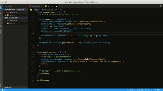163x91 pixels.
Task: Click the encuentrame symbol icon in breadcrumbs
Action: [x=42, y=10]
